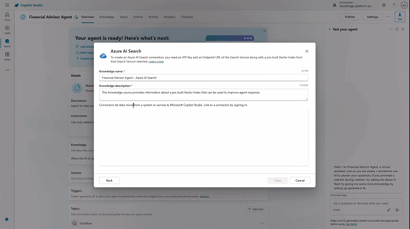Open the environment picker dropdown

point(356,5)
